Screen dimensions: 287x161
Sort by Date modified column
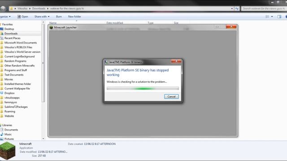tap(115, 23)
